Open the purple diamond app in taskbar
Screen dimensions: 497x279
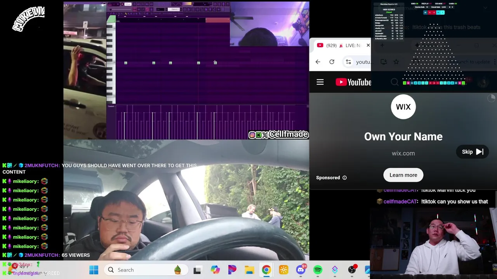[335, 270]
